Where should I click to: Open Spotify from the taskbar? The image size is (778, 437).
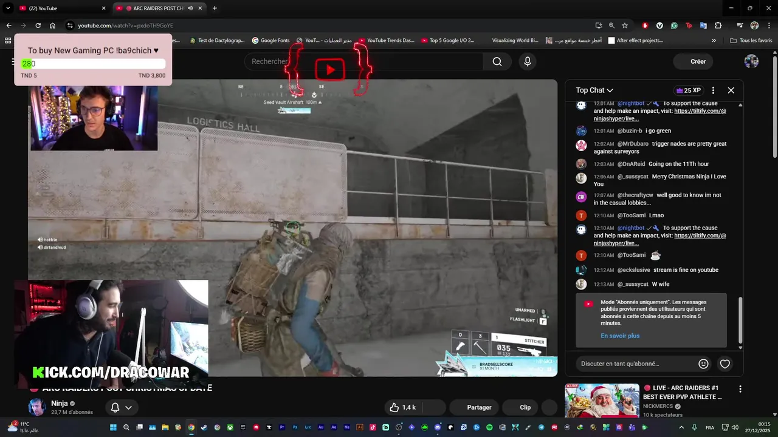coord(489,427)
